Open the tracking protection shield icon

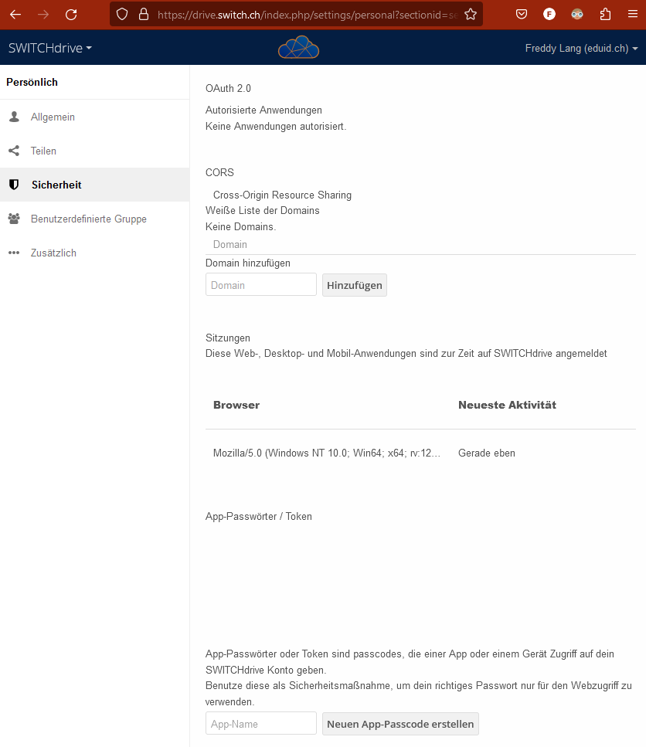coord(122,15)
